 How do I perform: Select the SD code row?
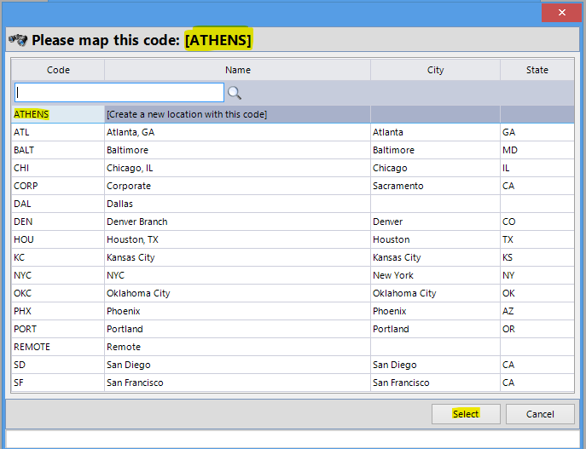point(58,365)
